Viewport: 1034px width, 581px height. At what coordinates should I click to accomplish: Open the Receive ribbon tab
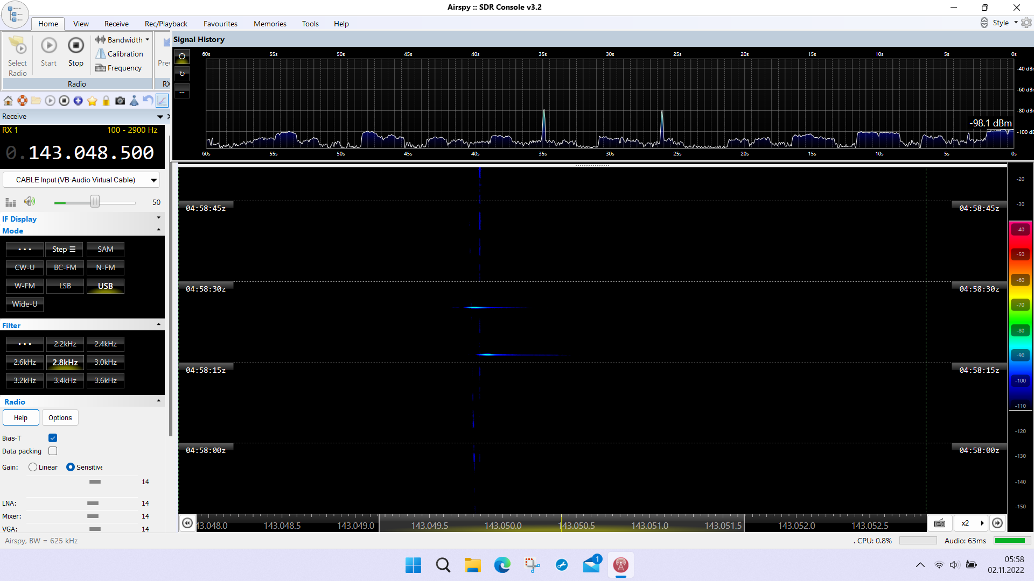click(116, 24)
